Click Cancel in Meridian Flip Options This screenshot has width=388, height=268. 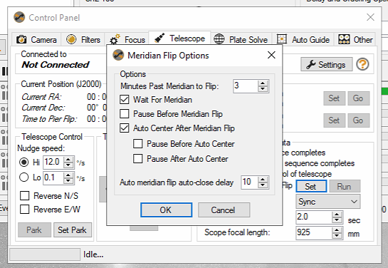pyautogui.click(x=224, y=210)
